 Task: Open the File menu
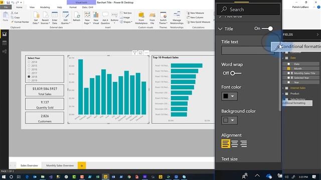(6, 7)
